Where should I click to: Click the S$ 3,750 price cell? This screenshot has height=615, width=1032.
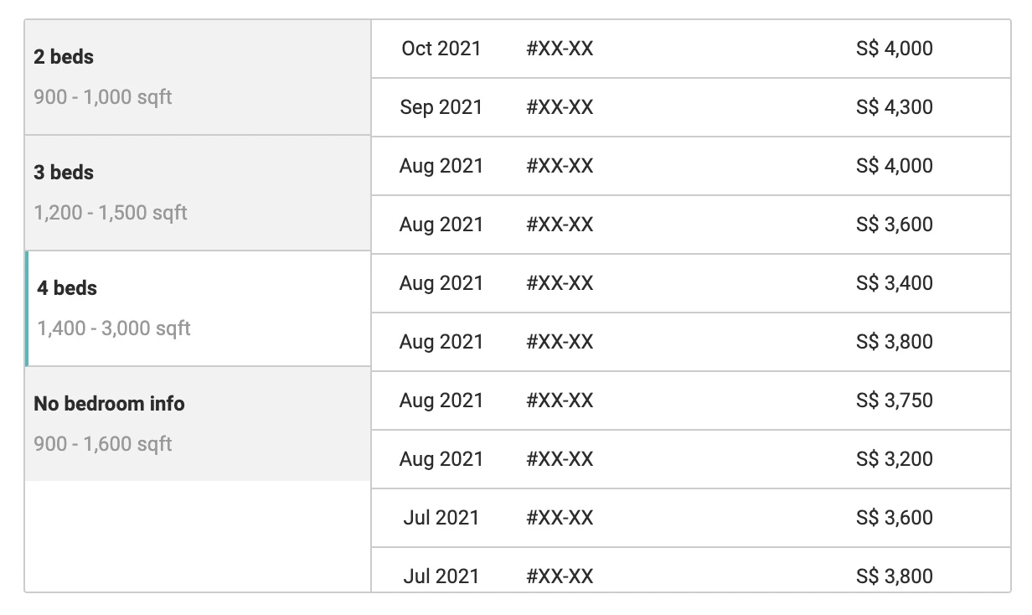(x=894, y=401)
